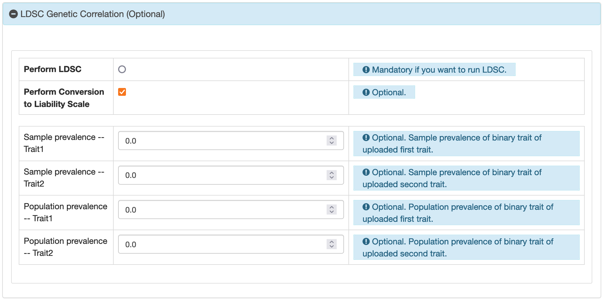This screenshot has height=300, width=604.
Task: Click the Population prevalence Trait1 input field
Action: (221, 210)
